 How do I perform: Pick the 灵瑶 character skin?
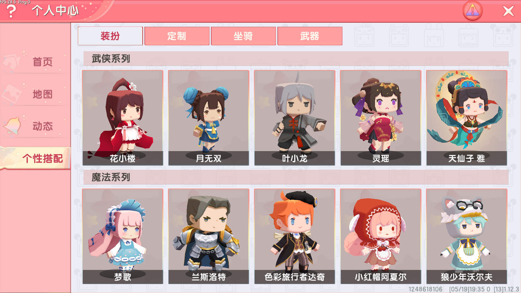(381, 118)
